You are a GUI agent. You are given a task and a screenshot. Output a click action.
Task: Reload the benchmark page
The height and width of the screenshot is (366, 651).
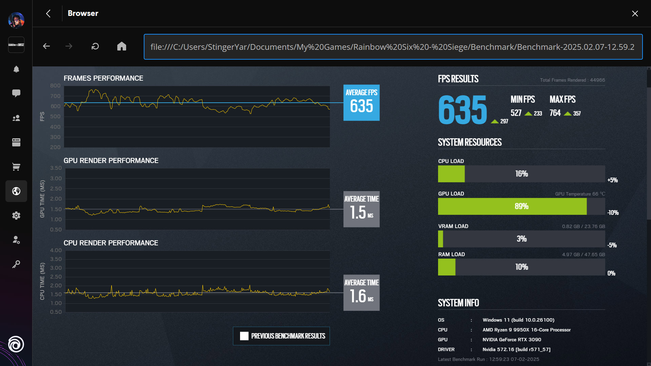[95, 46]
